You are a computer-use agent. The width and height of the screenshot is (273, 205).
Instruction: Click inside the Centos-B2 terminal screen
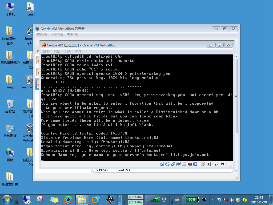(137, 108)
